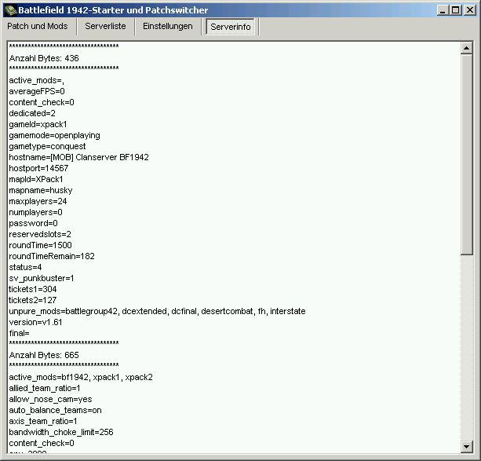The image size is (481, 461).
Task: Switch to the Patch und Mods tab
Action: pos(38,27)
